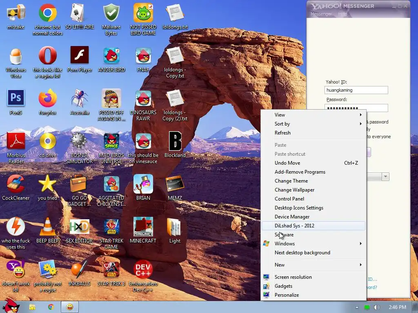Click the taskbar clock 2:46 PM

tap(398, 307)
